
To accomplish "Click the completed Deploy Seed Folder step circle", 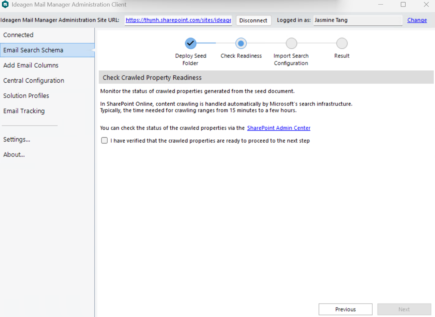I will pyautogui.click(x=191, y=43).
